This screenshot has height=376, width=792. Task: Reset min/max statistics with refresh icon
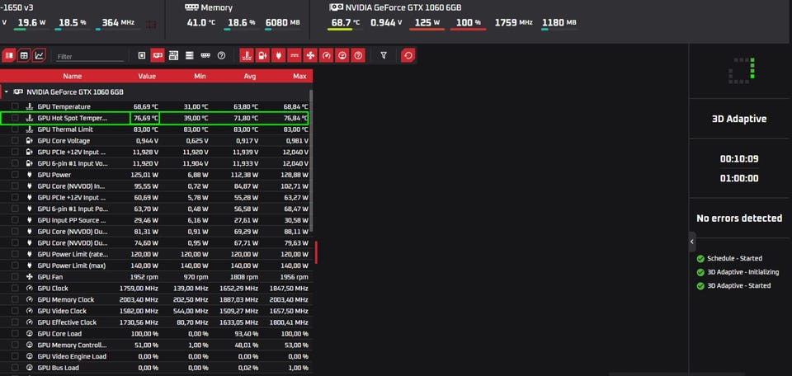click(408, 55)
